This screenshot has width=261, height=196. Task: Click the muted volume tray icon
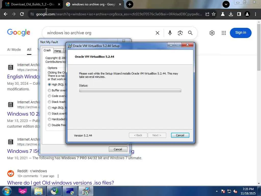(x=235, y=191)
